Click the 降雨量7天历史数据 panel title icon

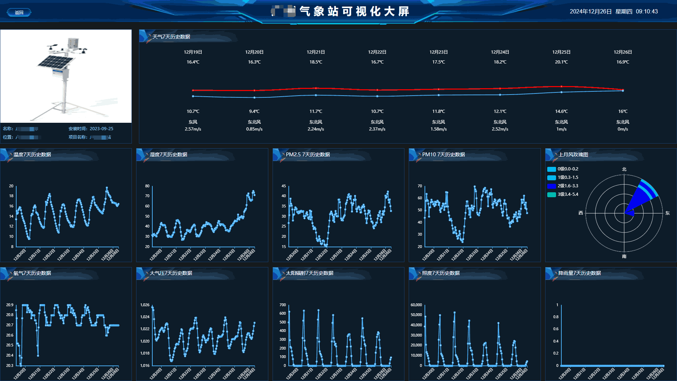click(x=551, y=273)
